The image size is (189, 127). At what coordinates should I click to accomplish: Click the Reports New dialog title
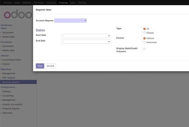point(43,10)
